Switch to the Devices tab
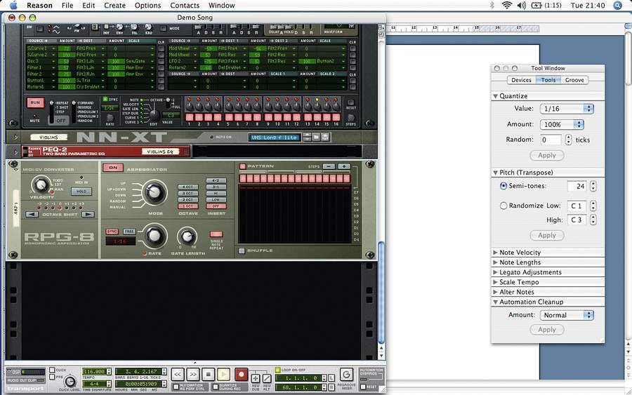Image resolution: width=632 pixels, height=395 pixels. tap(521, 80)
